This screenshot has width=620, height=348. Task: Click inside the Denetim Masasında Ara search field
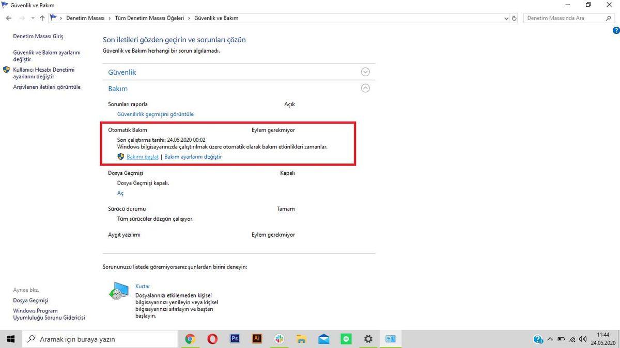563,18
